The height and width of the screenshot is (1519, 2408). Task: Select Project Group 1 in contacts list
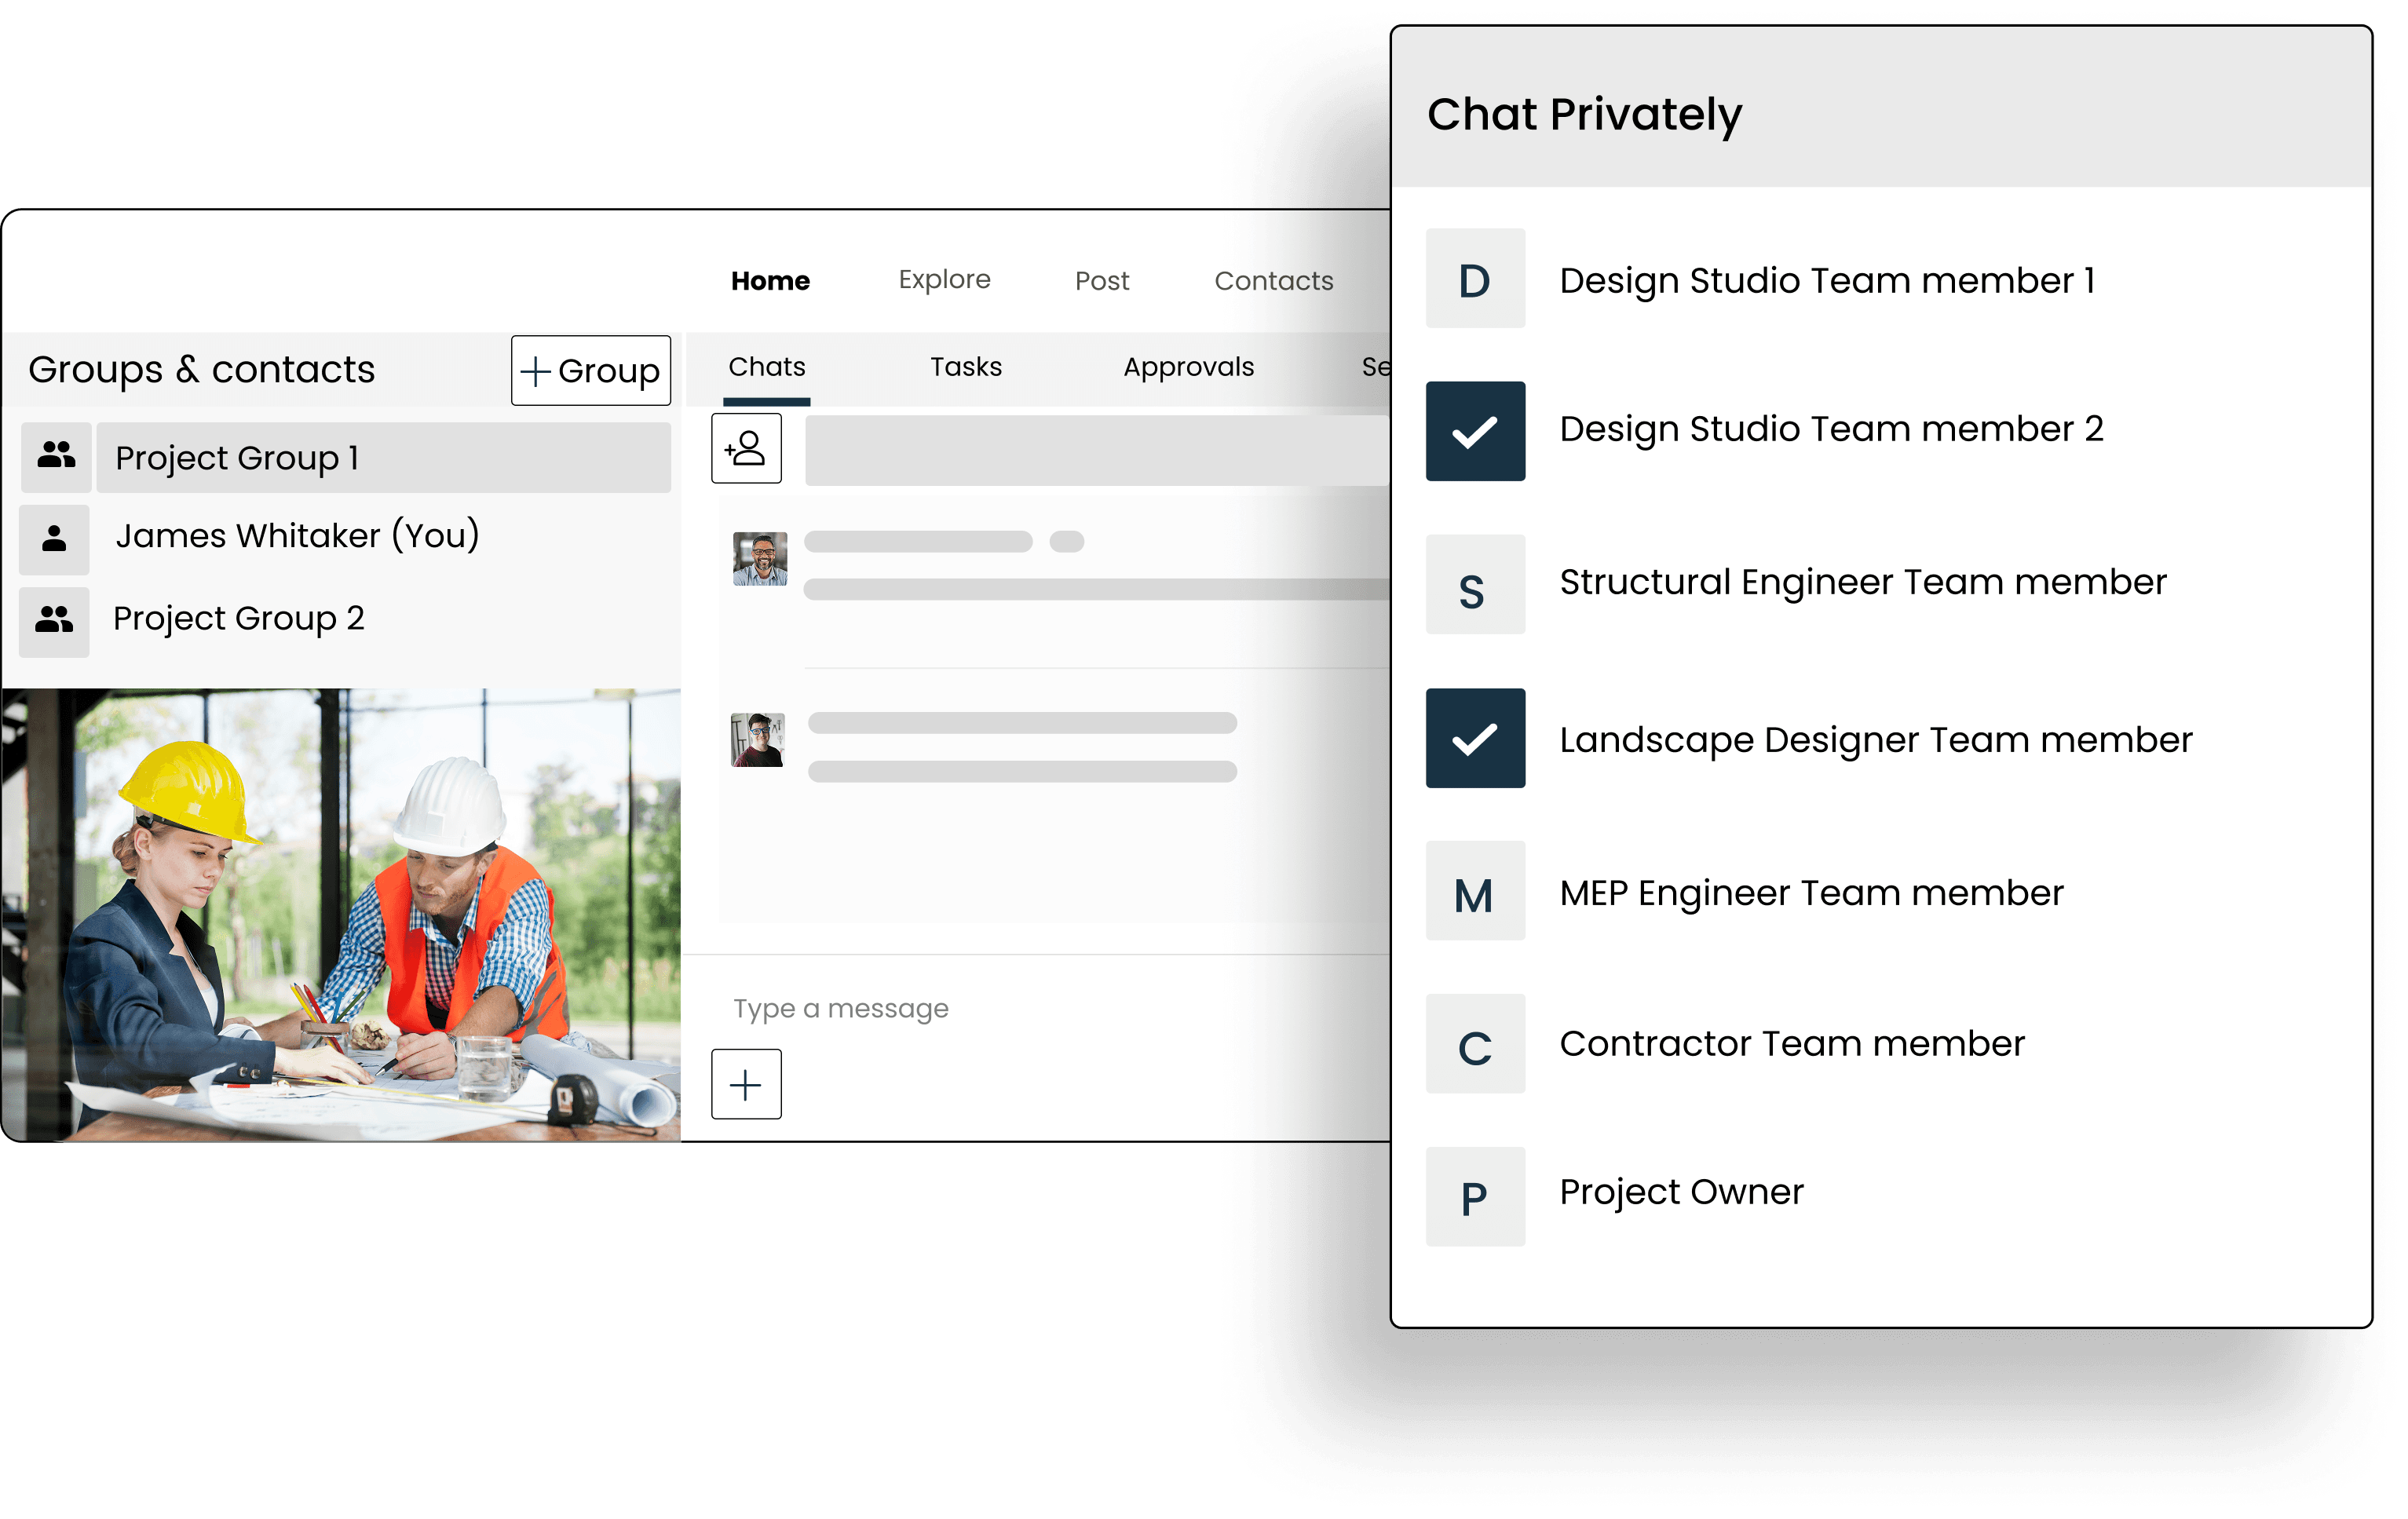point(384,458)
